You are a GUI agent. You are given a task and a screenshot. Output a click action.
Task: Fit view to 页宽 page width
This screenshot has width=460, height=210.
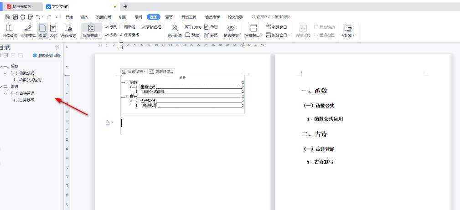click(x=192, y=35)
